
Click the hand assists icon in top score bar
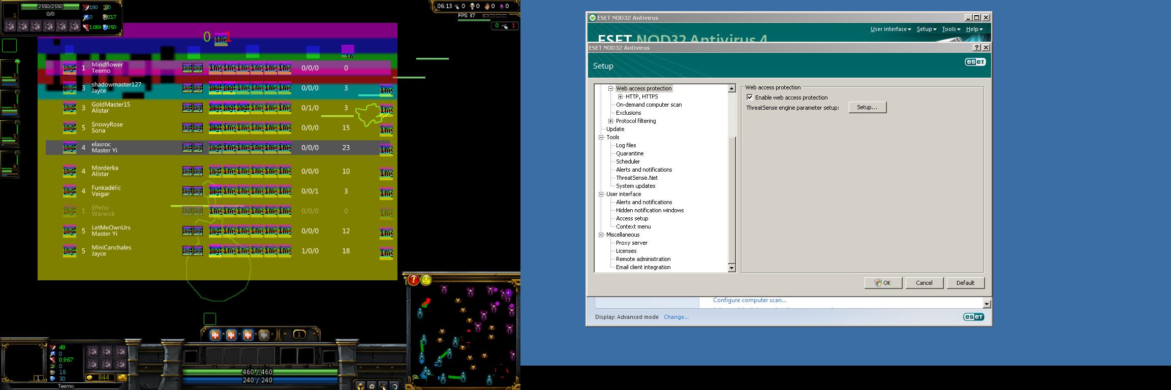487,6
